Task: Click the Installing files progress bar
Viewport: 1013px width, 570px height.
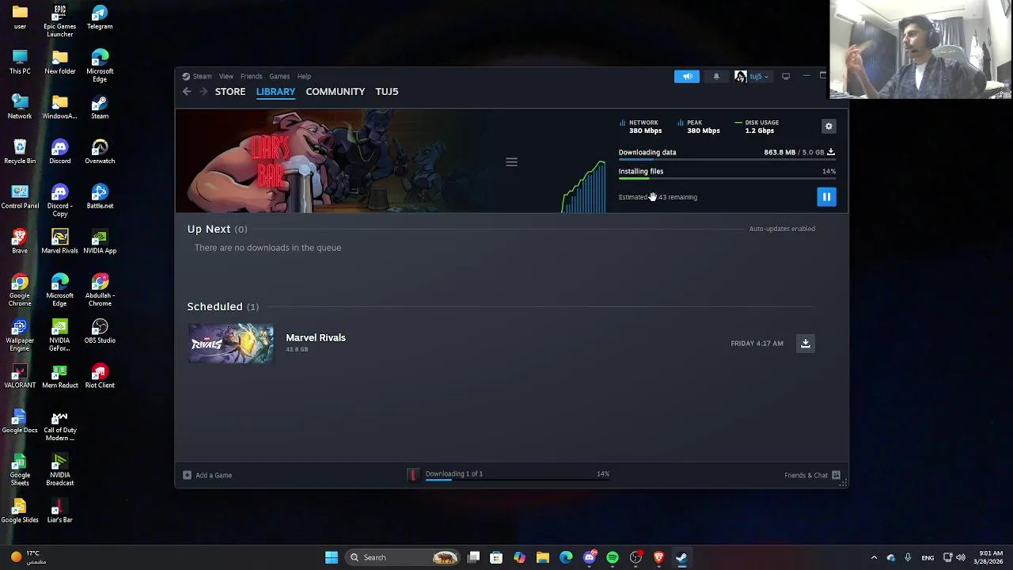Action: coord(727,178)
